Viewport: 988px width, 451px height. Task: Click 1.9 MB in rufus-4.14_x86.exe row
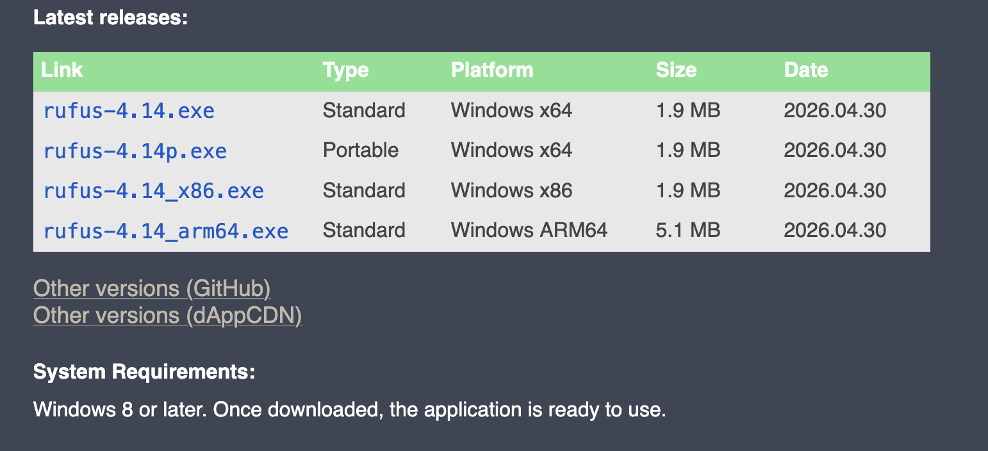click(x=688, y=190)
